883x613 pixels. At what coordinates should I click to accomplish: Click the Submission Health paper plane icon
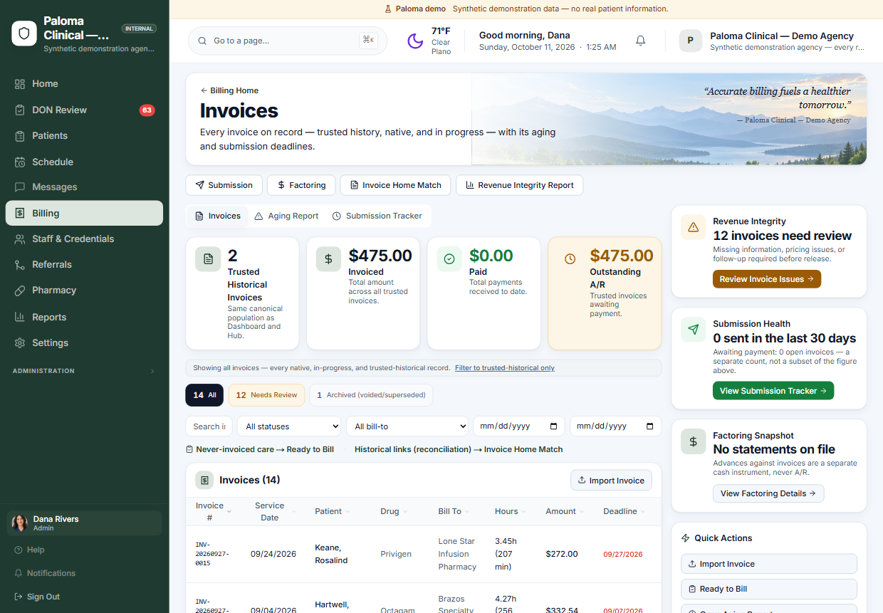tap(693, 330)
